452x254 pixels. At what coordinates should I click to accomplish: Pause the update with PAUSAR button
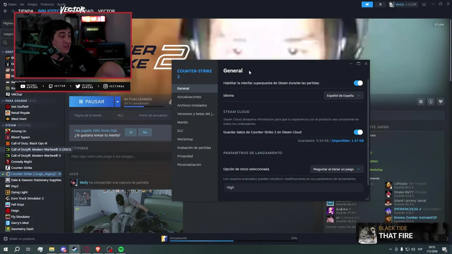(x=91, y=102)
